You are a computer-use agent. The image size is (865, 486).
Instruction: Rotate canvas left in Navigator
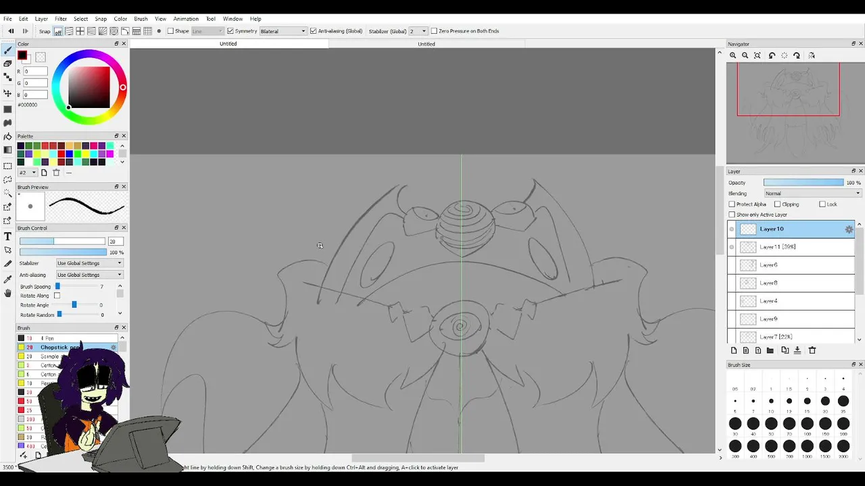(x=772, y=55)
